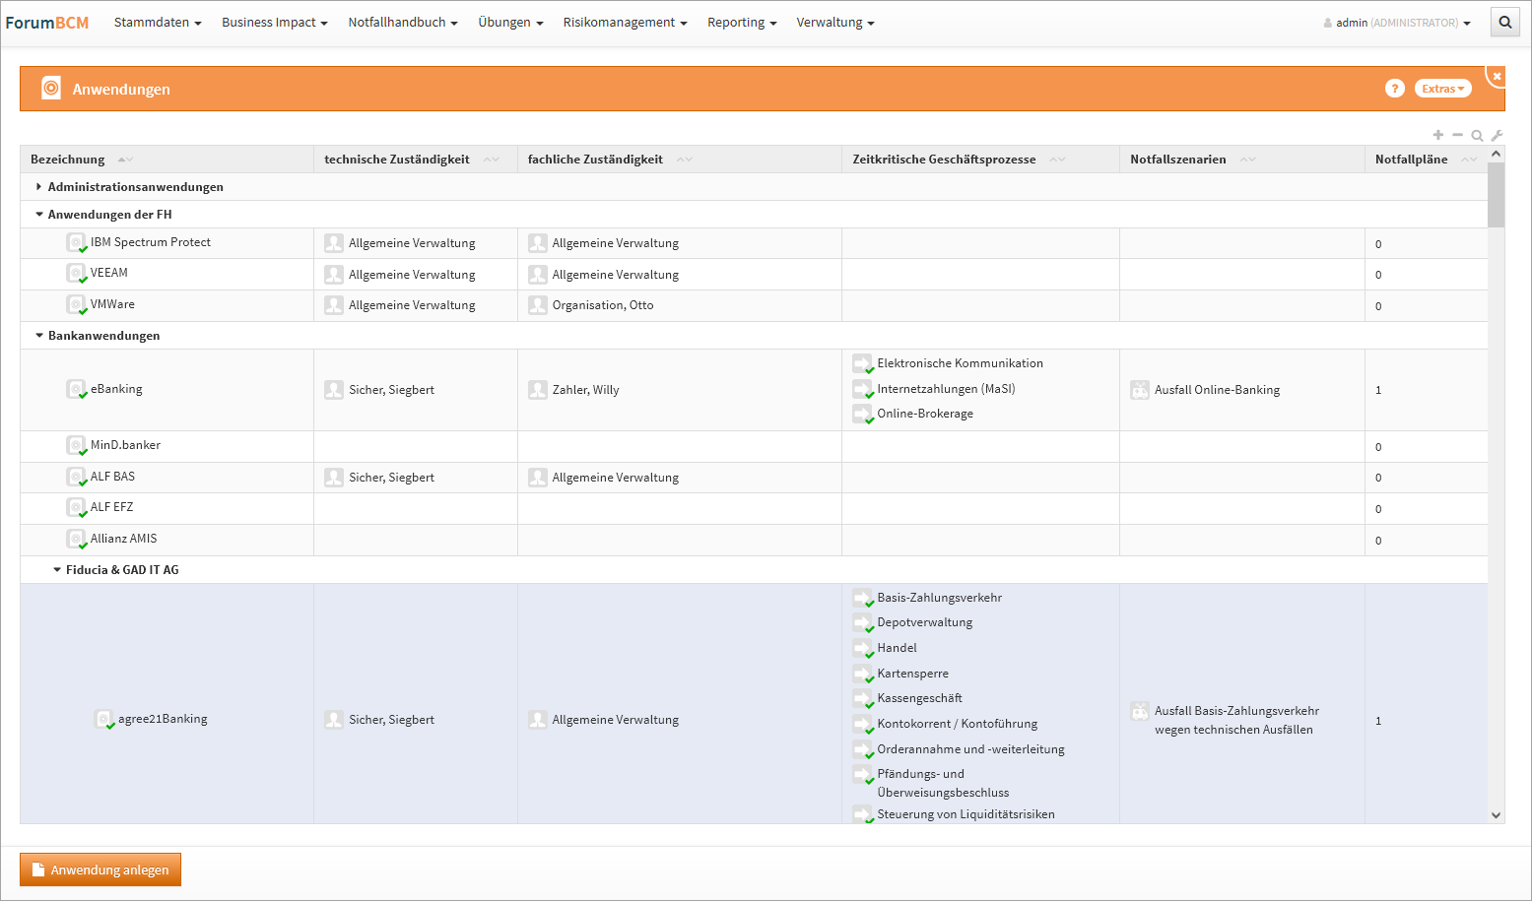Click the scrollbar down arrow of the table

1496,814
